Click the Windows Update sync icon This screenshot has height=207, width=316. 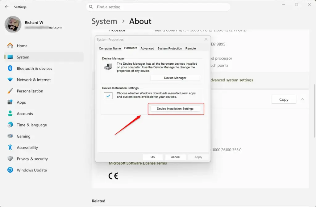point(10,170)
